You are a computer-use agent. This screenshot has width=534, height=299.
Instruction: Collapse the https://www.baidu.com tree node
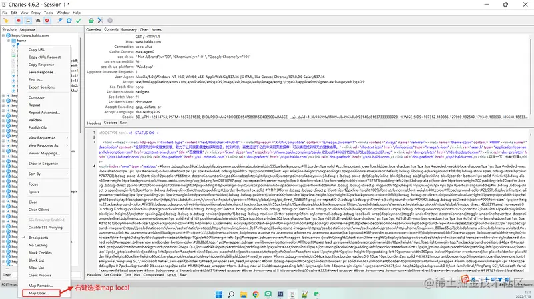click(x=3, y=35)
